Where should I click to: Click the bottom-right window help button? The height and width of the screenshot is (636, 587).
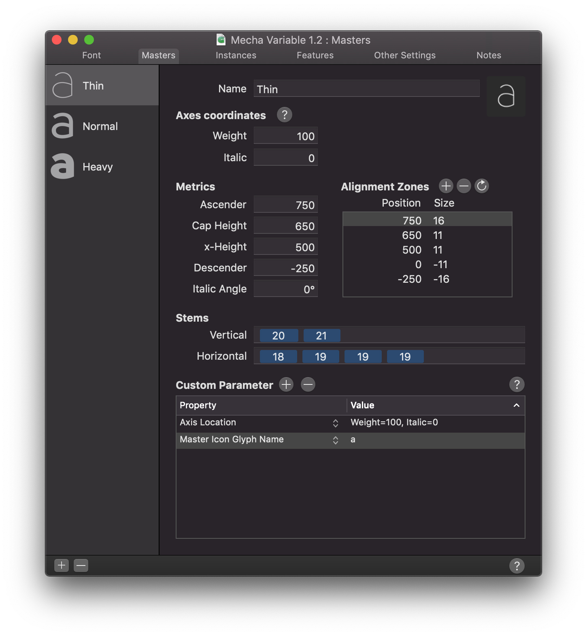tap(517, 566)
